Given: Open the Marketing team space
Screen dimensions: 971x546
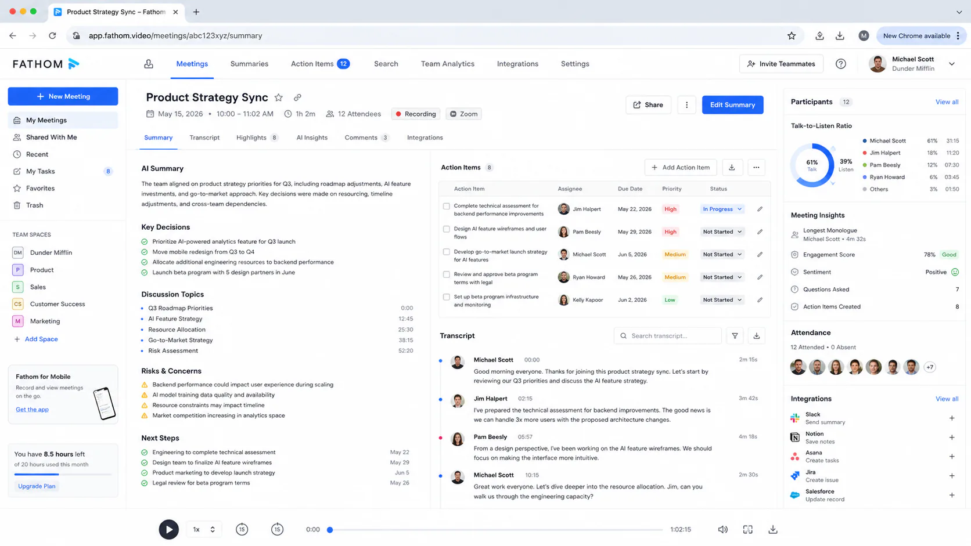Looking at the screenshot, I should (x=45, y=321).
